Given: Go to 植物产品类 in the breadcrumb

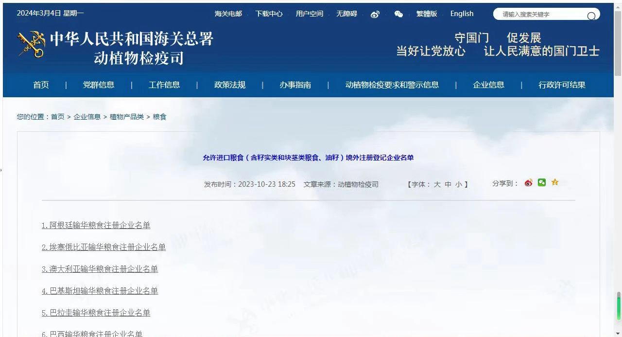Looking at the screenshot, I should (125, 117).
